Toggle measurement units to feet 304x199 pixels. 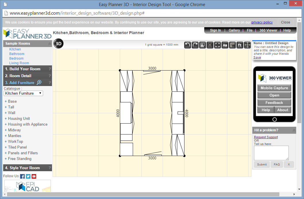240,45
